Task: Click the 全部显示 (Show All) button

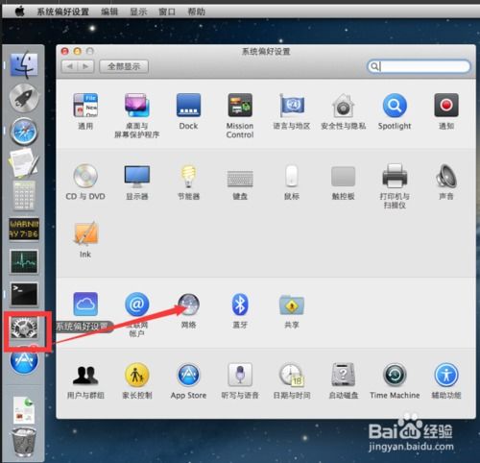Action: click(124, 66)
